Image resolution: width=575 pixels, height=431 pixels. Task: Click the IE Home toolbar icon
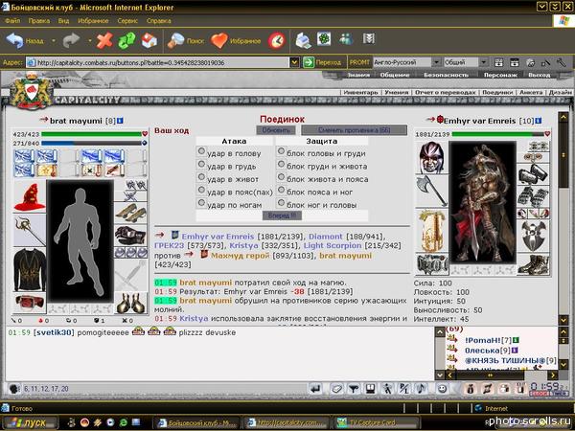pos(150,40)
